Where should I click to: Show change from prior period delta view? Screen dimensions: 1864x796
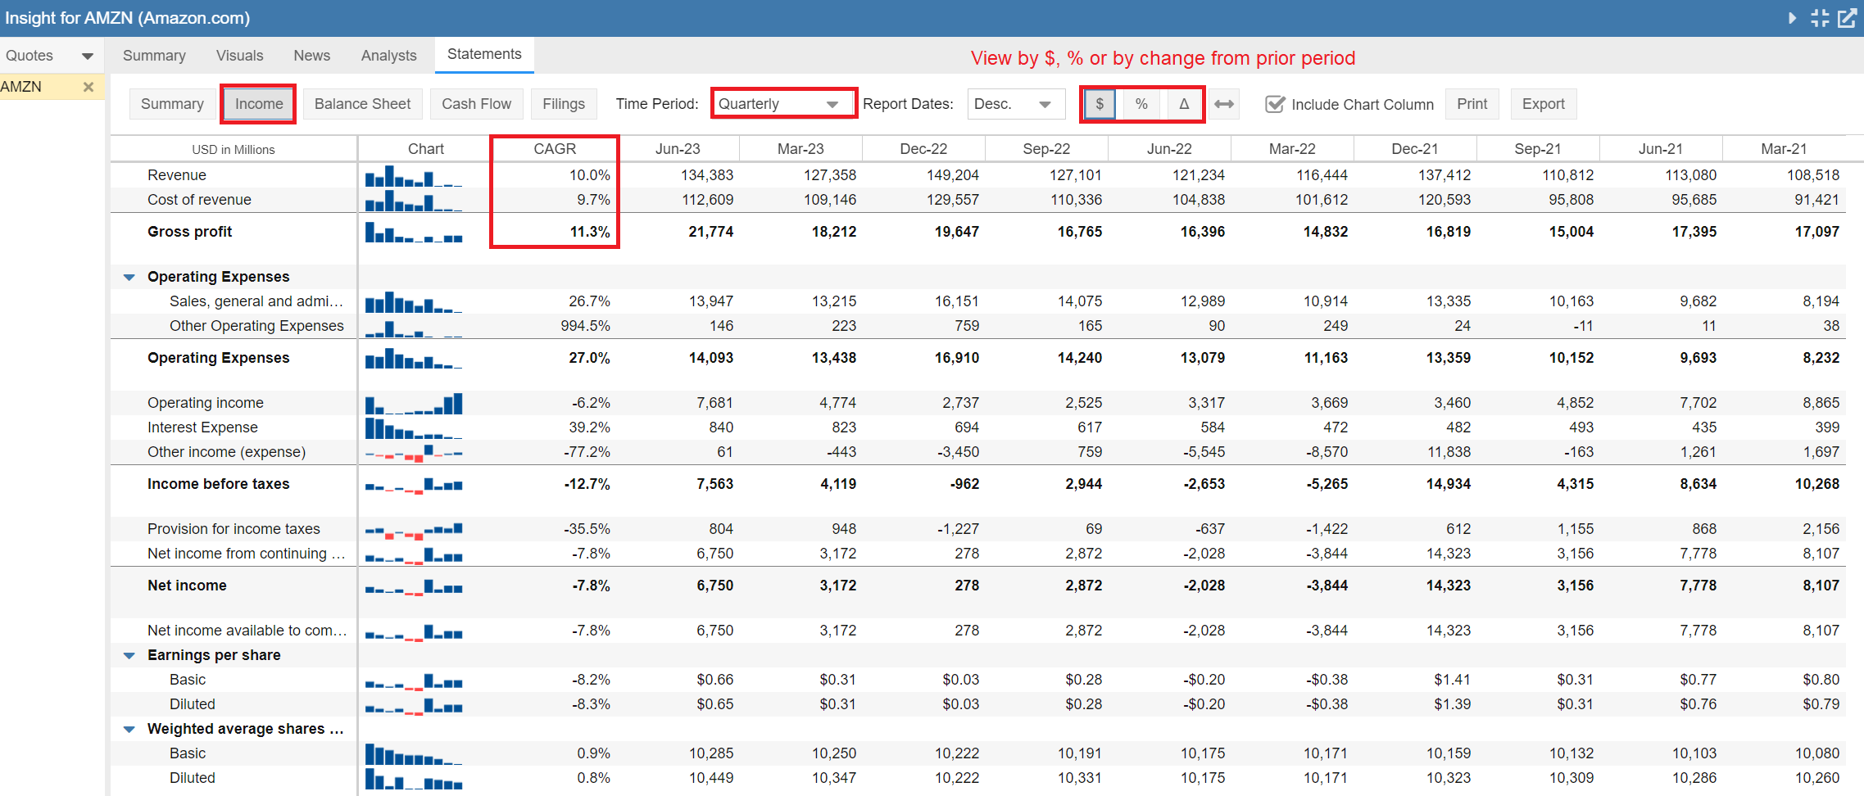(x=1184, y=104)
